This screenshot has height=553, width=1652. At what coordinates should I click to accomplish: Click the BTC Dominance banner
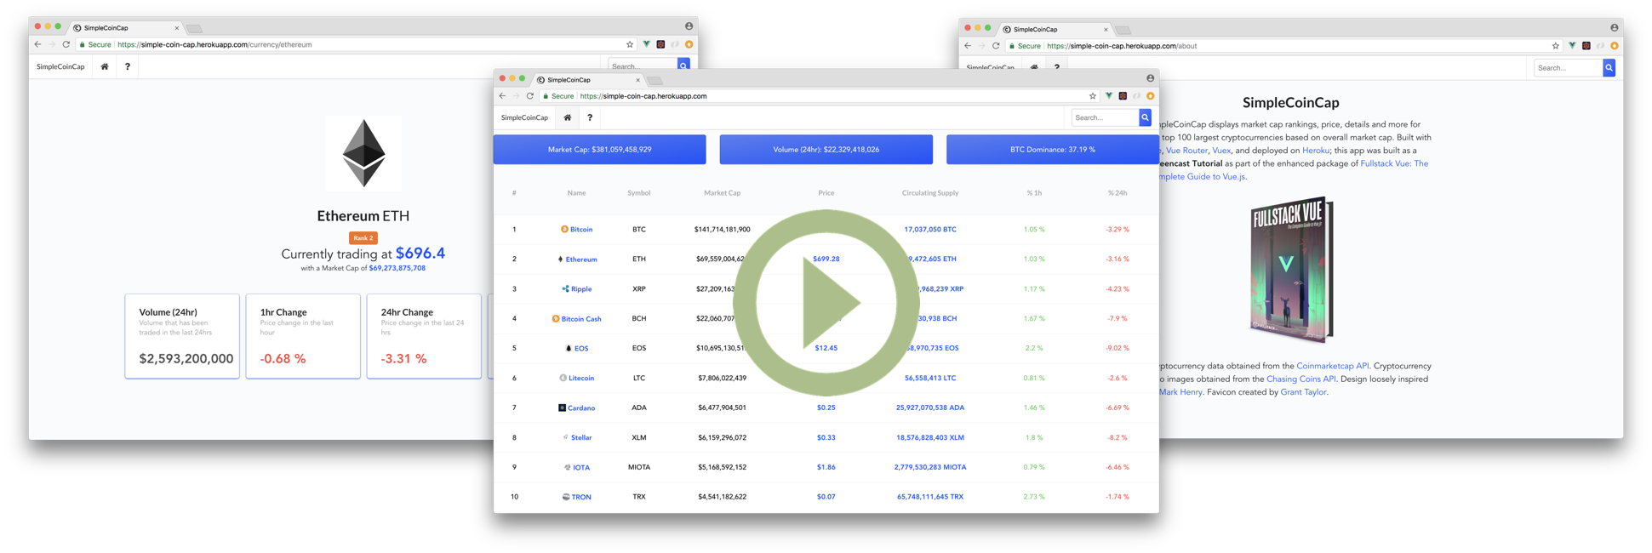(x=1052, y=150)
